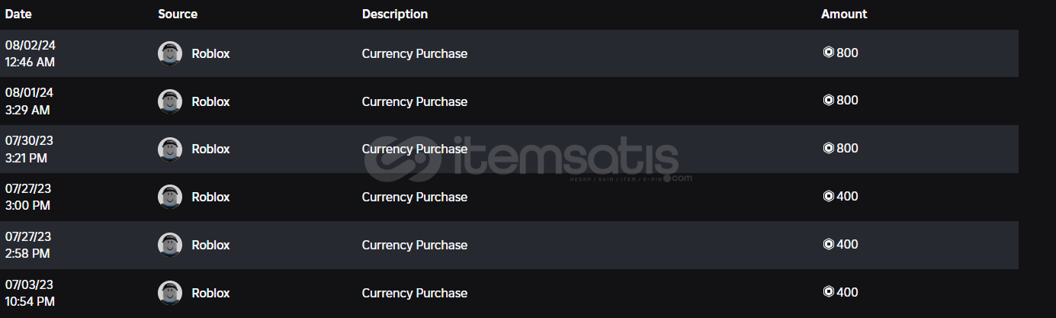
Task: Click Currency Purchase in 3:00 PM row
Action: [415, 197]
